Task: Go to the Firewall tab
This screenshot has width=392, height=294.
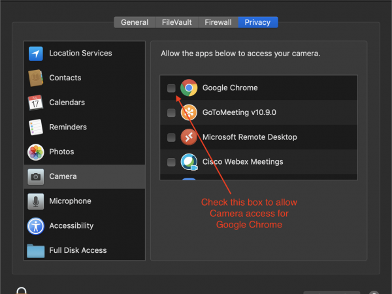Action: point(218,22)
